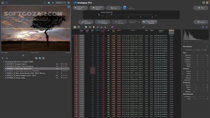Click the right arrow below the histogram
210x118 pixels.
coord(208,42)
